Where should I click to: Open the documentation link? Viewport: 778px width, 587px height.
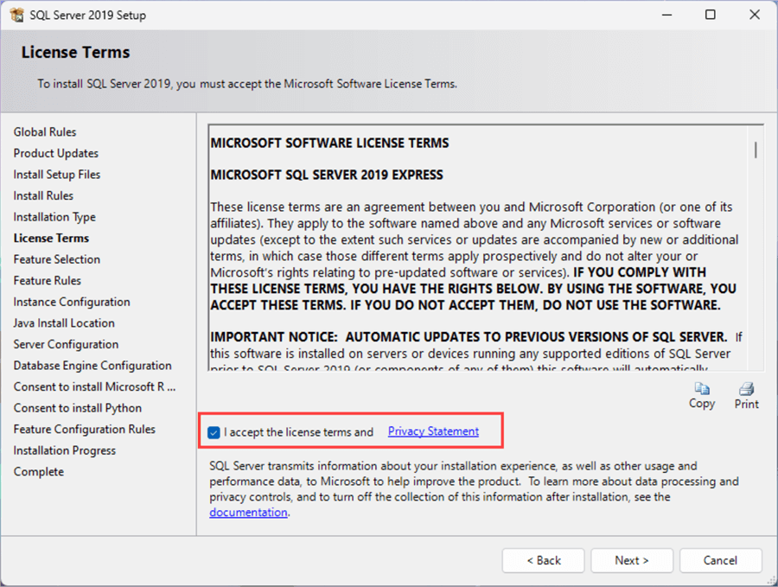tap(248, 512)
